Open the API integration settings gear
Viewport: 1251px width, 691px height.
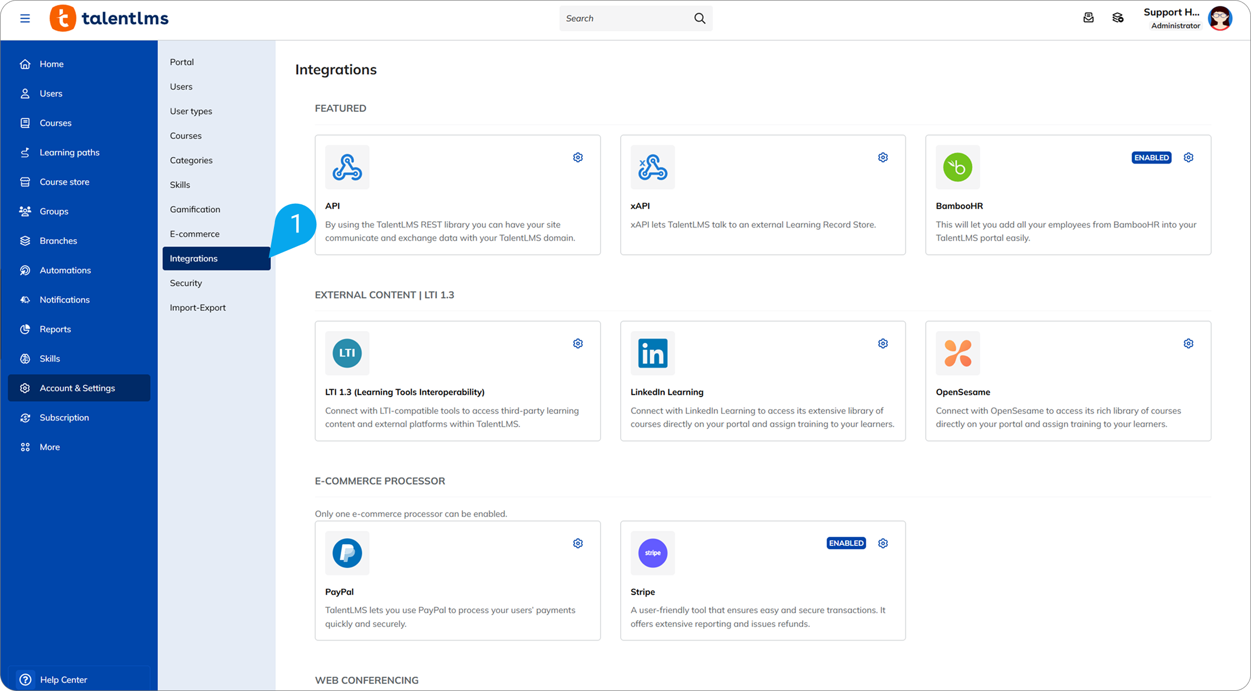coord(578,158)
